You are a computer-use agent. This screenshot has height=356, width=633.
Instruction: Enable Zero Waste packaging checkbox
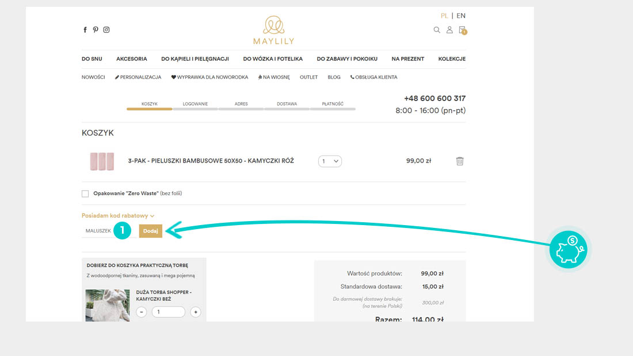pyautogui.click(x=85, y=194)
